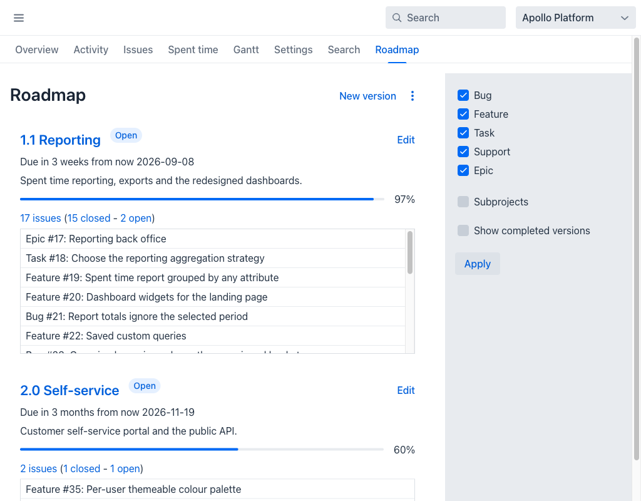The width and height of the screenshot is (641, 501).
Task: Open the 17 issues link
Action: click(x=41, y=218)
